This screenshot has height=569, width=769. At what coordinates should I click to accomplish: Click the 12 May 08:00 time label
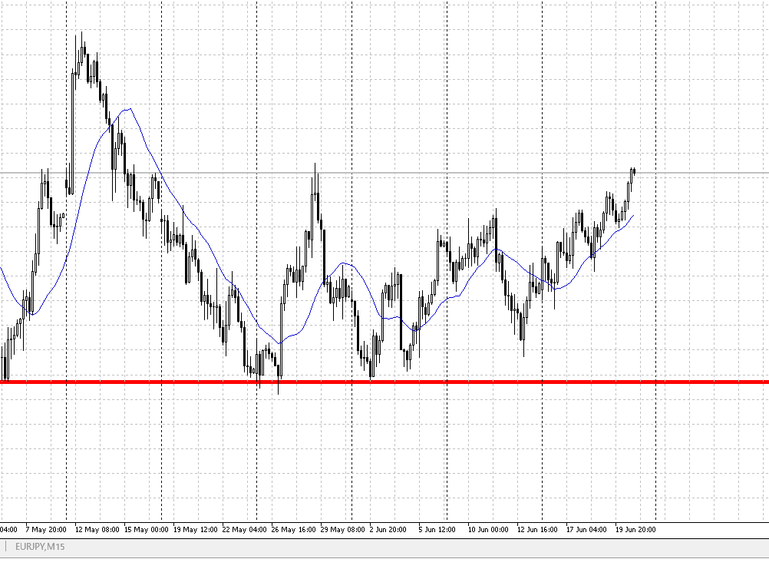(x=97, y=530)
